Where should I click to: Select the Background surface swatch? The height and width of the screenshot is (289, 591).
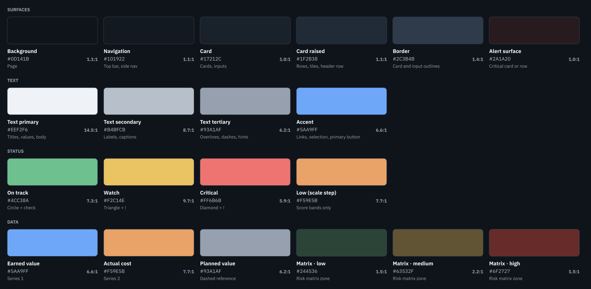coord(52,30)
